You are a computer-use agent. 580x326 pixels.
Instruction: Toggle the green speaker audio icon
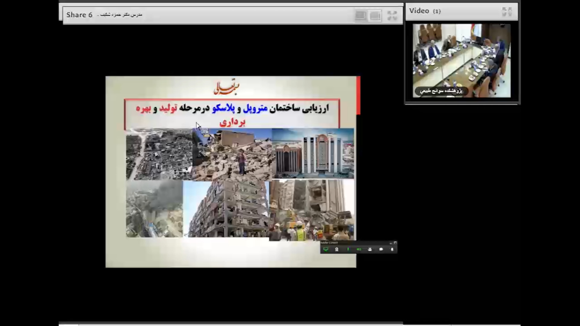pos(359,249)
